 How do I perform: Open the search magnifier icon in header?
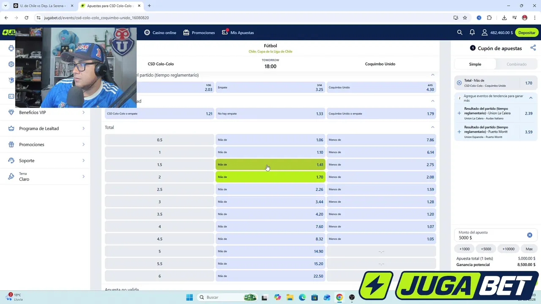point(460,33)
